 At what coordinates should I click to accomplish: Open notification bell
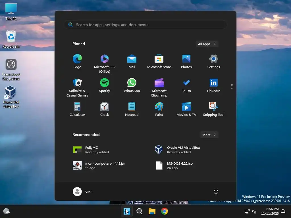tap(283, 211)
